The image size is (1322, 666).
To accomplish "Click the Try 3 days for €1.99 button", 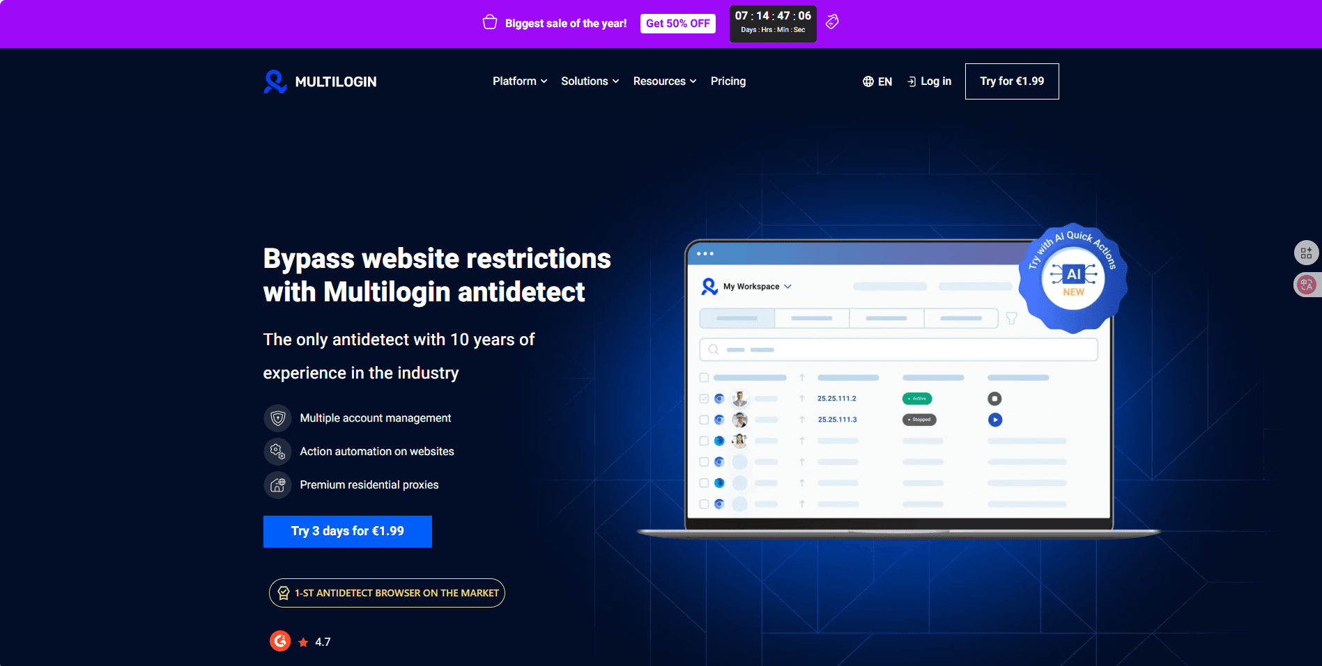I will (347, 531).
